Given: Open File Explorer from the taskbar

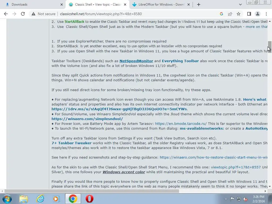Looking at the screenshot, I should click(x=24, y=199).
